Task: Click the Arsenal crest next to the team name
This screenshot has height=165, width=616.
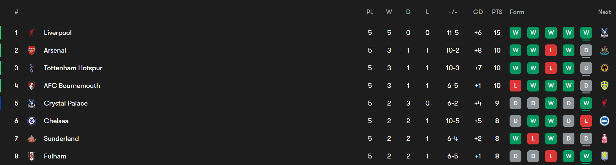Action: click(31, 50)
